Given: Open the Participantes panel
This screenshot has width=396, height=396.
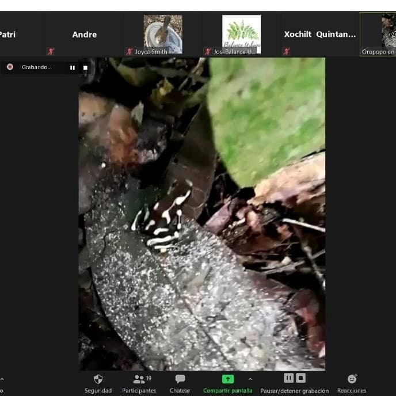Looking at the screenshot, I should [139, 379].
